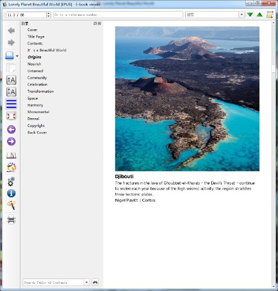Select Title Page in table of contents
This screenshot has height=291, width=278.
click(x=36, y=37)
